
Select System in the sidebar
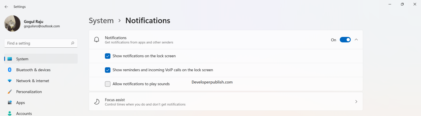pos(22,59)
